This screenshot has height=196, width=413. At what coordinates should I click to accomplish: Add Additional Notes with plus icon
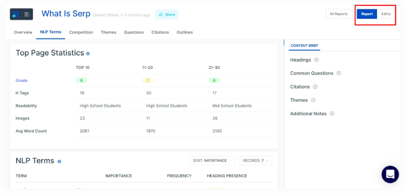pos(332,114)
